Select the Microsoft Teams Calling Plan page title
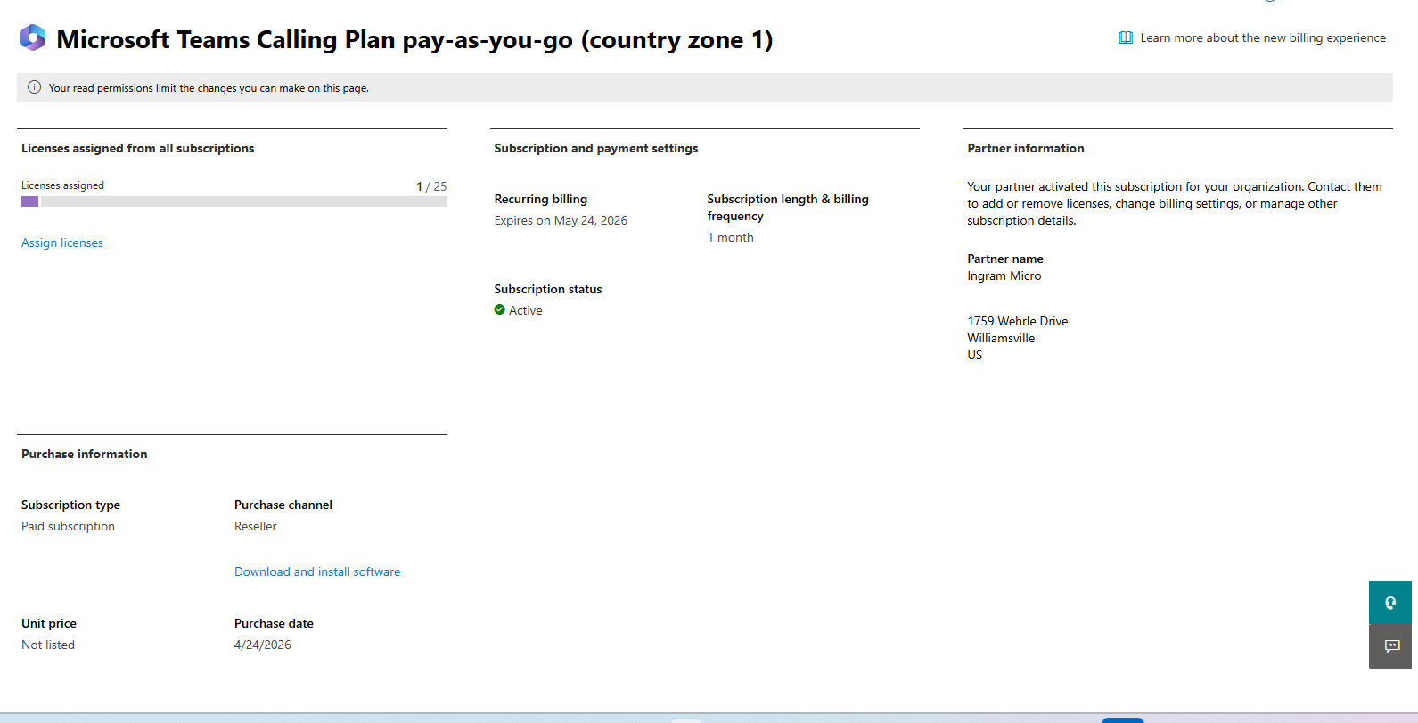 tap(414, 39)
